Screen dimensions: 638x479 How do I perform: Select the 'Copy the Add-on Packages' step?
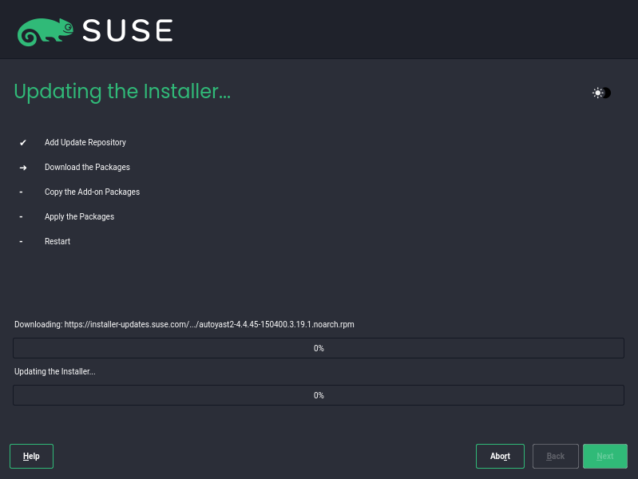click(x=92, y=192)
